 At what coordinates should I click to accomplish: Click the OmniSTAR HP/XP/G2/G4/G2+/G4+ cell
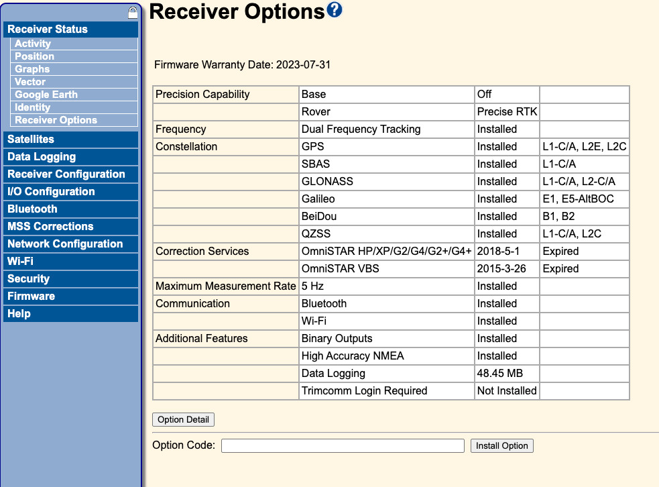pyautogui.click(x=387, y=252)
